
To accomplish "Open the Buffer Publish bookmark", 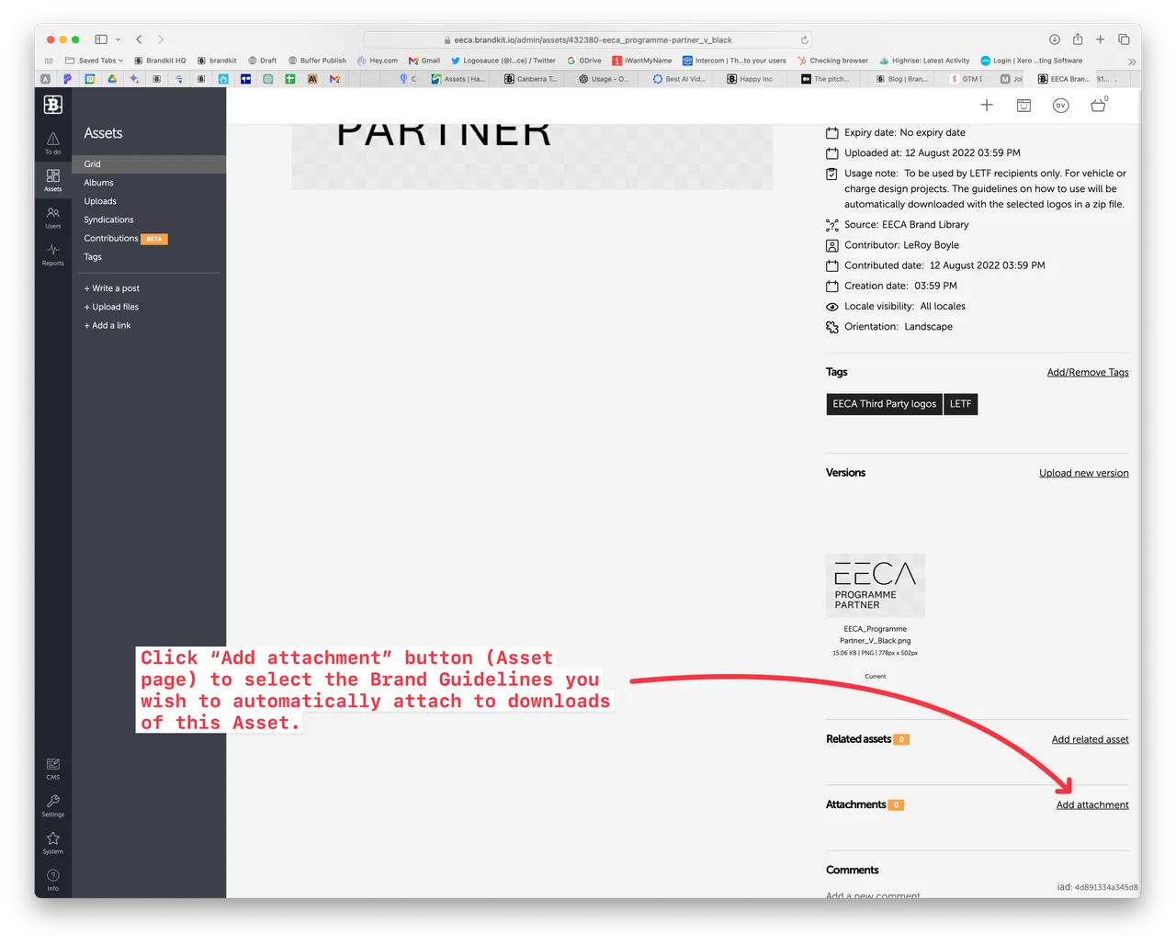I will [317, 61].
